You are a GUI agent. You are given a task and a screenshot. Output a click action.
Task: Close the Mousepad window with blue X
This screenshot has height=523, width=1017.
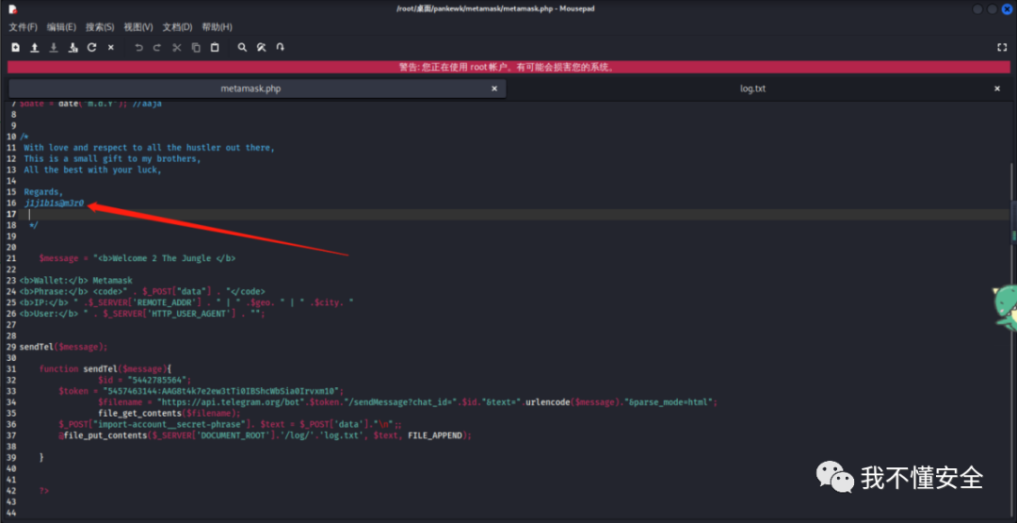click(1008, 9)
